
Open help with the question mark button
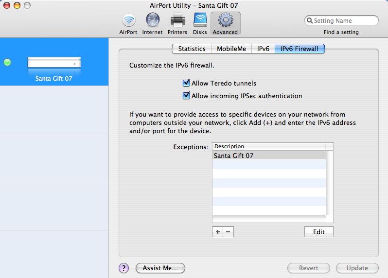pos(123,268)
